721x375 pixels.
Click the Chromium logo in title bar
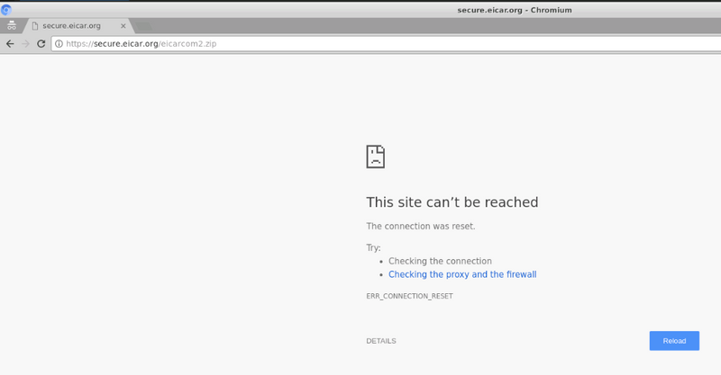6,10
